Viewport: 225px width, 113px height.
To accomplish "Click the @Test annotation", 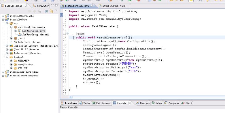I will coord(80,34).
